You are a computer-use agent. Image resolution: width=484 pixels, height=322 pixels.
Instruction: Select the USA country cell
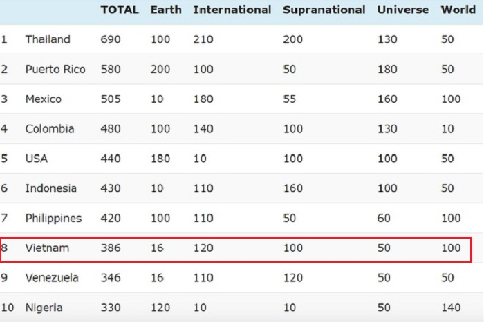point(36,159)
